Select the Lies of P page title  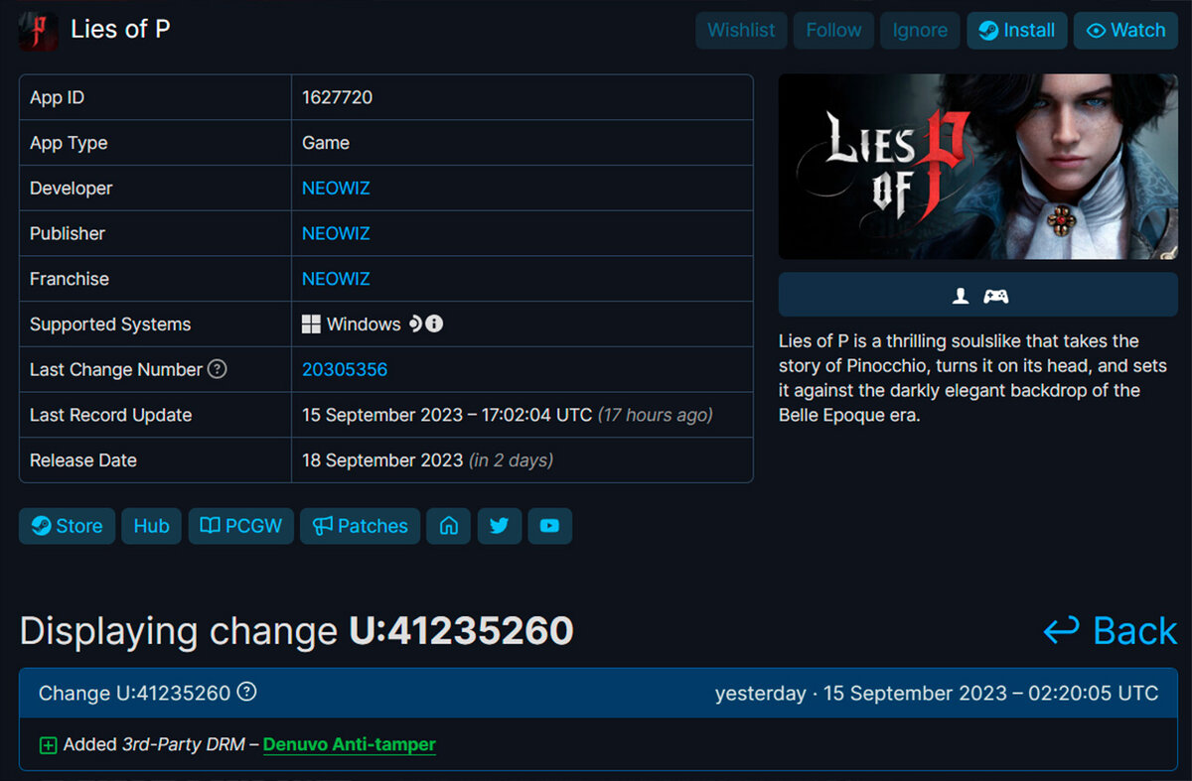120,30
